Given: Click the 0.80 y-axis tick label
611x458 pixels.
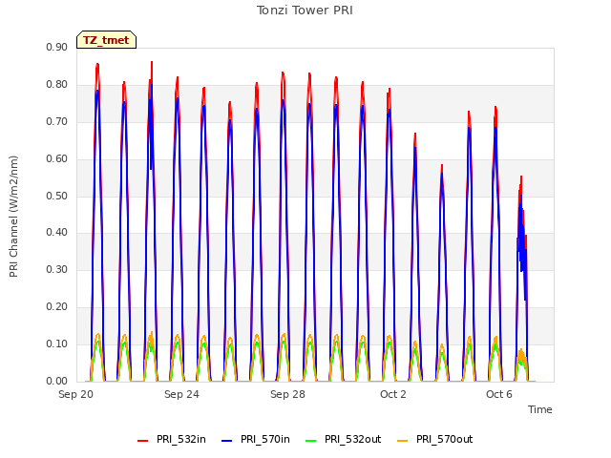Looking at the screenshot, I should (x=57, y=85).
